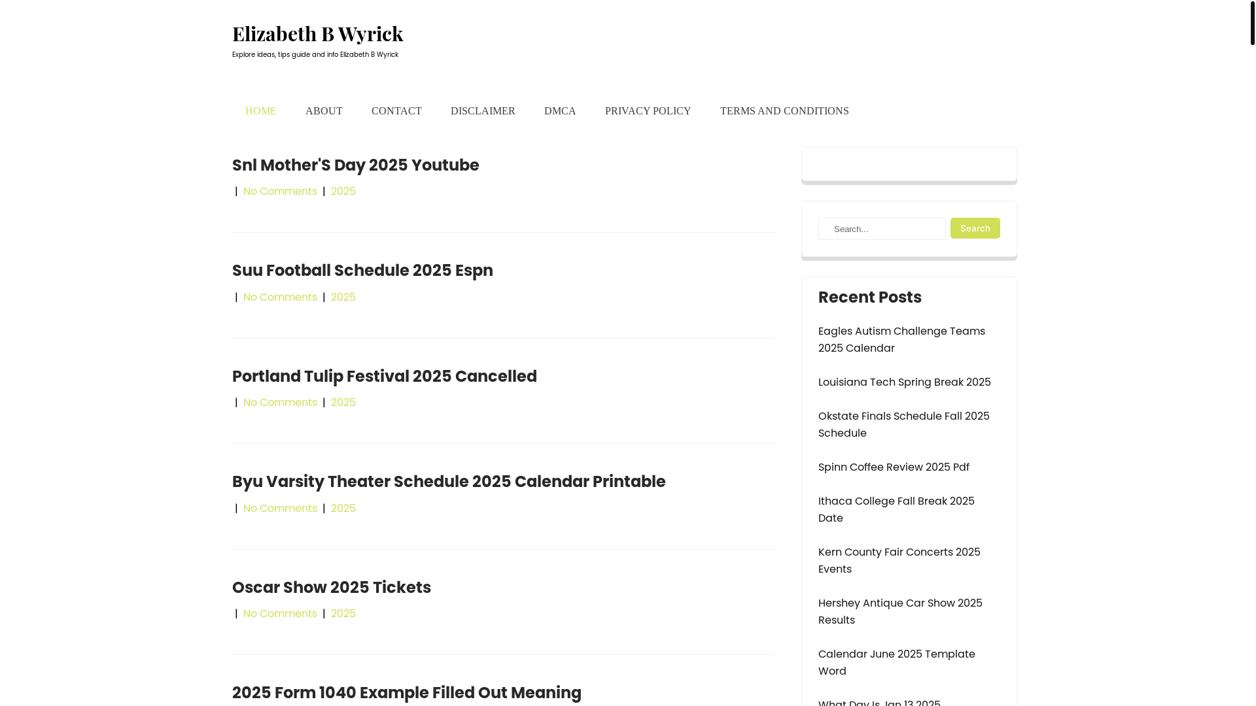Open the PRIVACY POLICY page
Image resolution: width=1256 pixels, height=706 pixels.
point(648,111)
